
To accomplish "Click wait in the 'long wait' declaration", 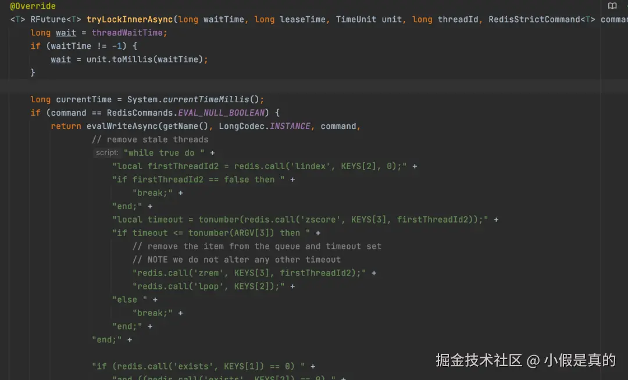I will point(66,33).
